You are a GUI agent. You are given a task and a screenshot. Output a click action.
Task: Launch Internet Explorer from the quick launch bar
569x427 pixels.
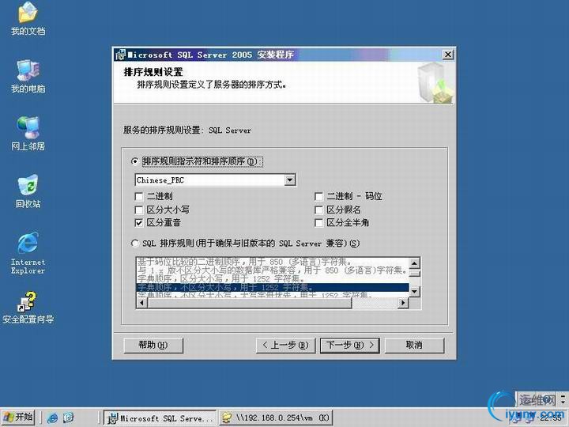tap(52, 418)
